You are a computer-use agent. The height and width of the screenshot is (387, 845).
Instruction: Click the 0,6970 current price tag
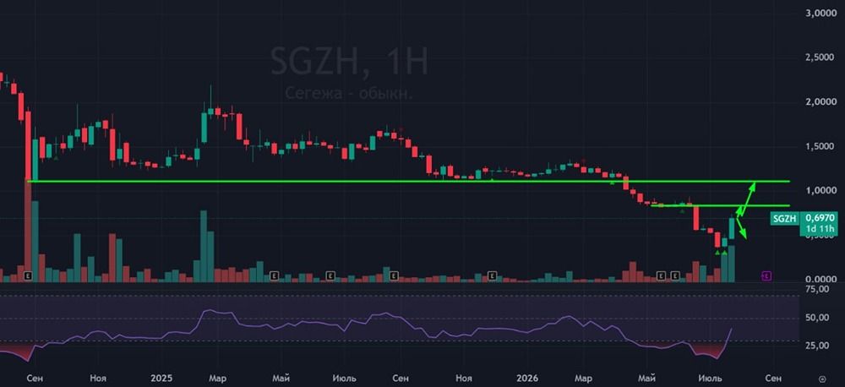pyautogui.click(x=819, y=218)
